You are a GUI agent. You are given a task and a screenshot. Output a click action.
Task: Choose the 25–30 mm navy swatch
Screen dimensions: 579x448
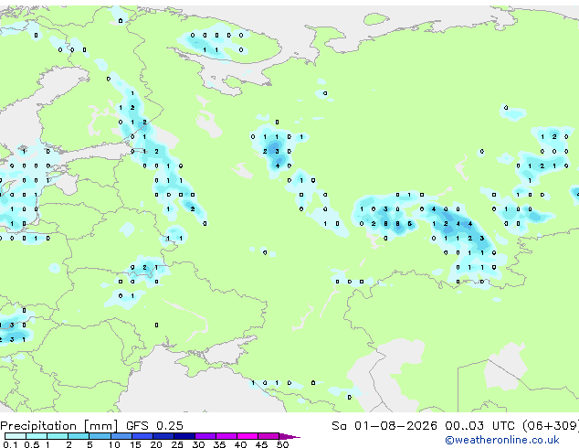[x=184, y=436]
